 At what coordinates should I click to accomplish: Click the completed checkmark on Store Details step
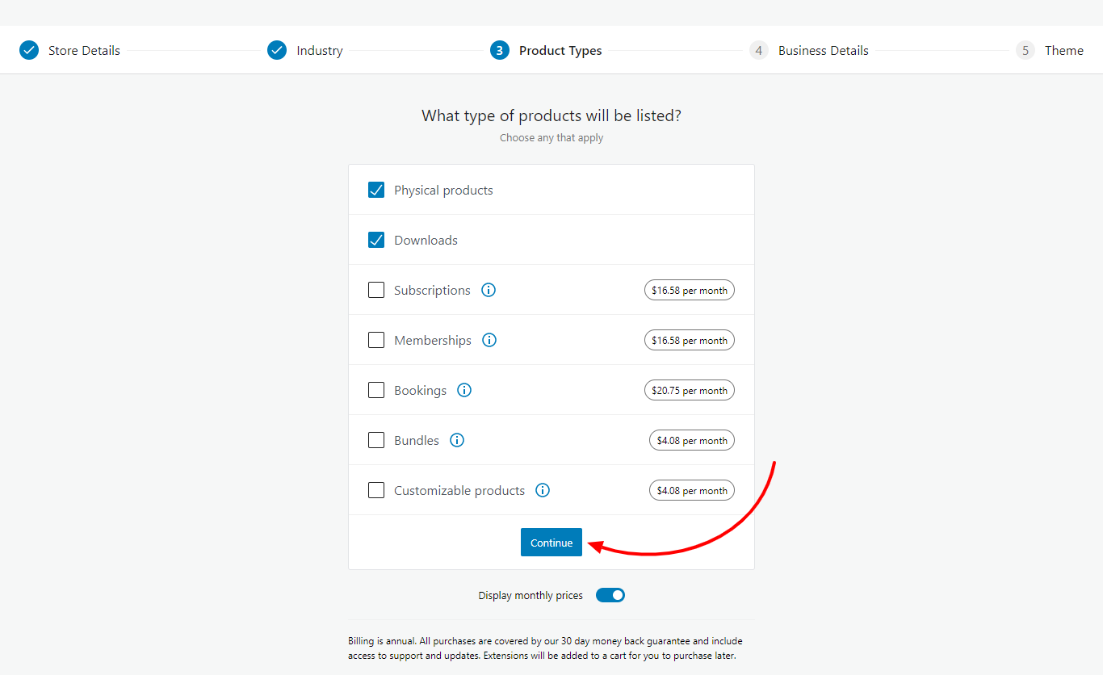click(29, 49)
